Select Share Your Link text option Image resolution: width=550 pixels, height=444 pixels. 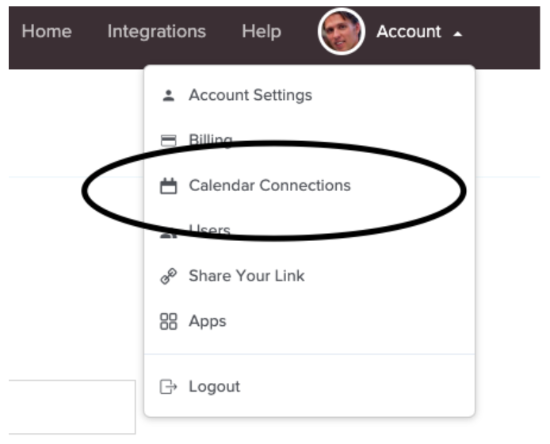246,276
